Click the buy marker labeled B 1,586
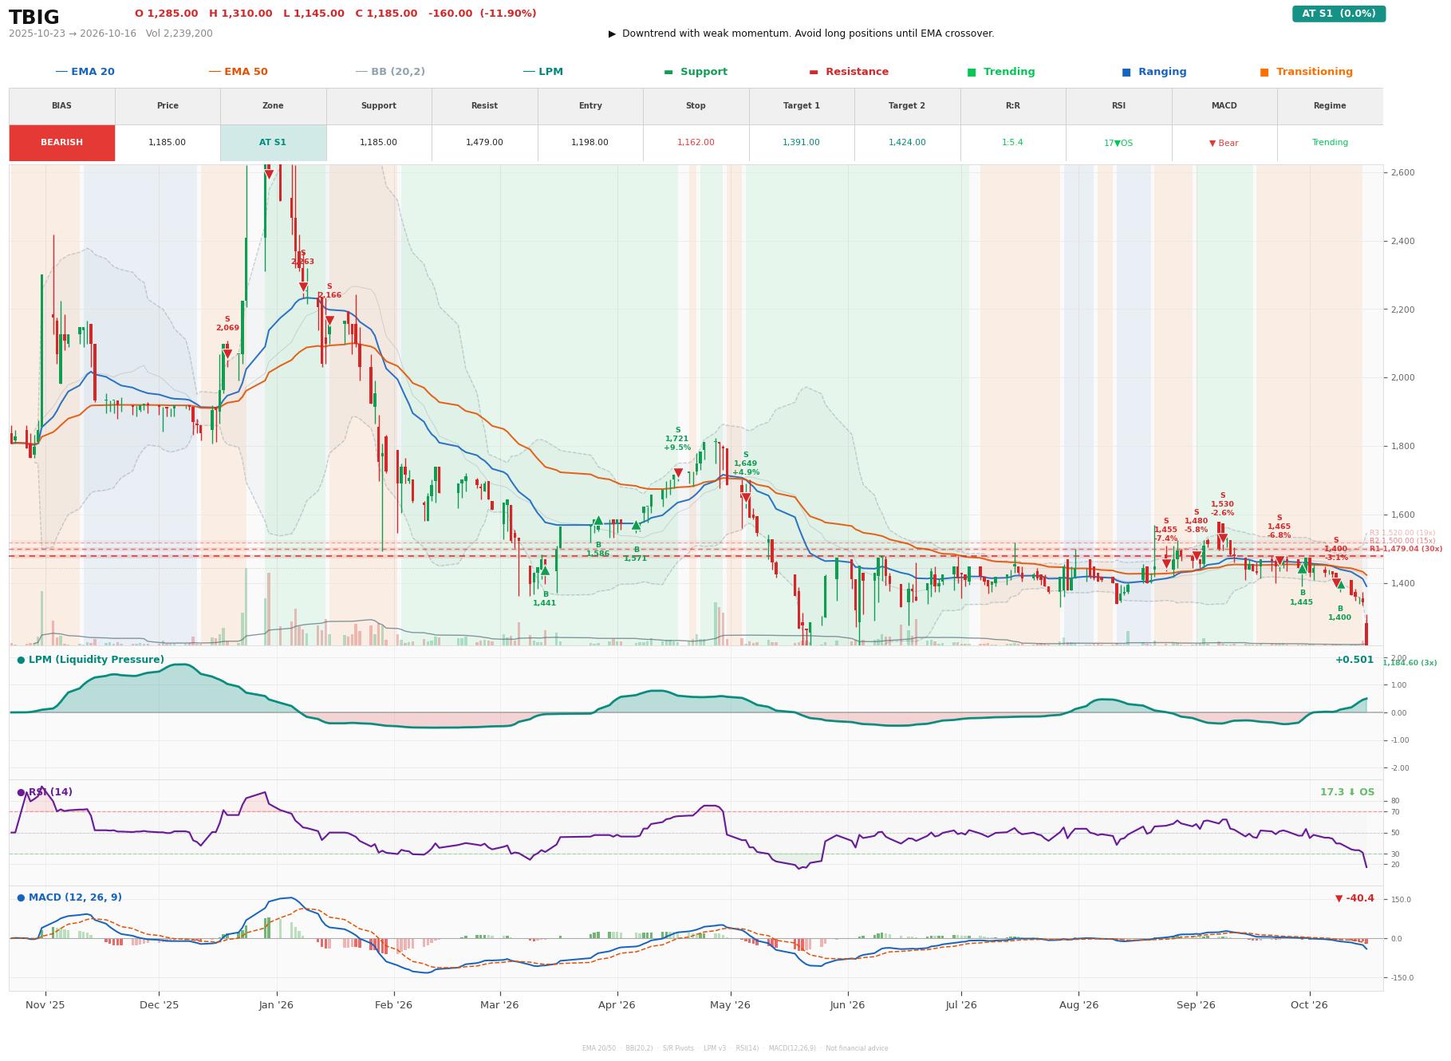 coord(597,521)
